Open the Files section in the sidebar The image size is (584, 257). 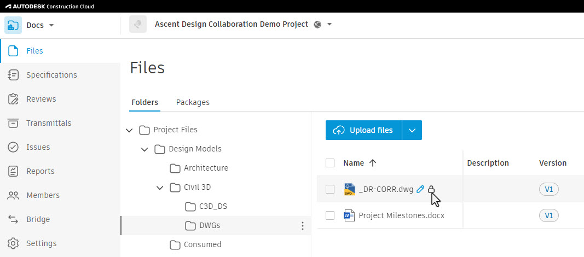(60, 51)
